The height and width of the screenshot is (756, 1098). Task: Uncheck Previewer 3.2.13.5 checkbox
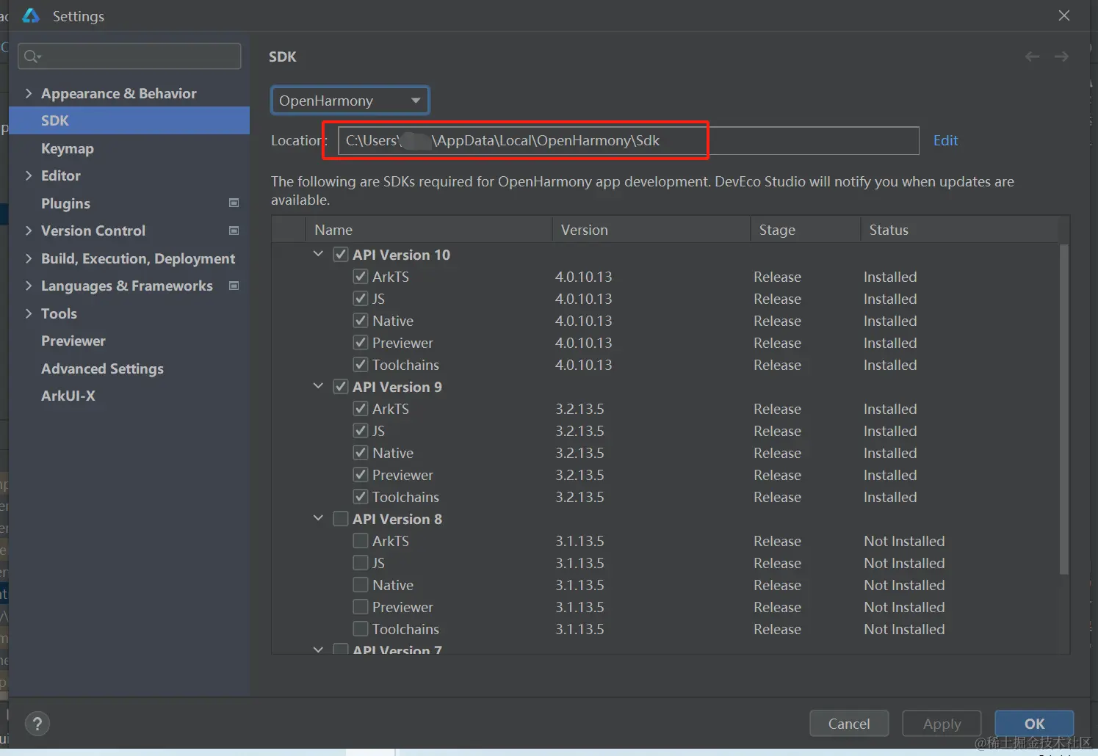[x=361, y=475]
